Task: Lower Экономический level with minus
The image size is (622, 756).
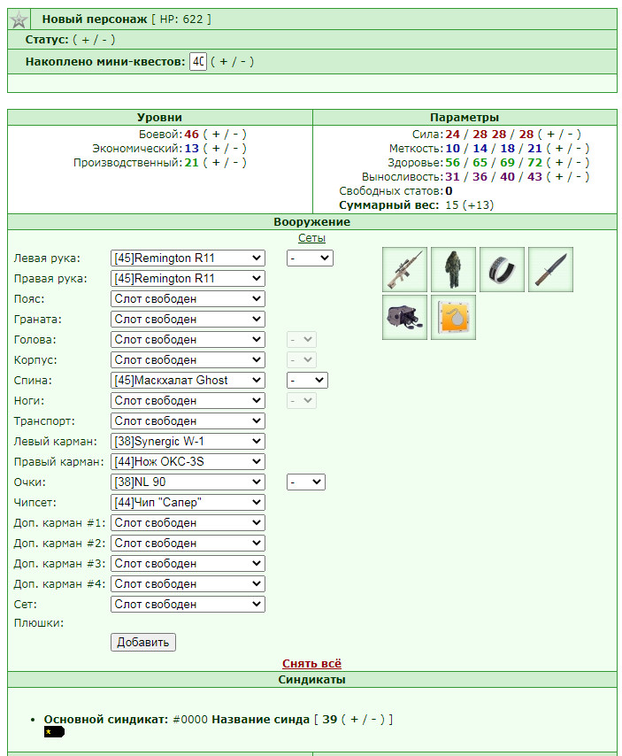Action: (x=235, y=149)
